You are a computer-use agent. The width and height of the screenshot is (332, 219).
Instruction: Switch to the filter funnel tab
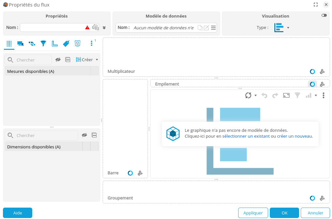(x=43, y=44)
